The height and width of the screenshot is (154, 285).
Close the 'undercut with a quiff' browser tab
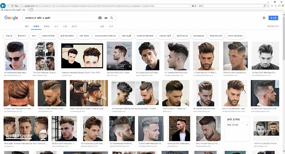point(28,10)
